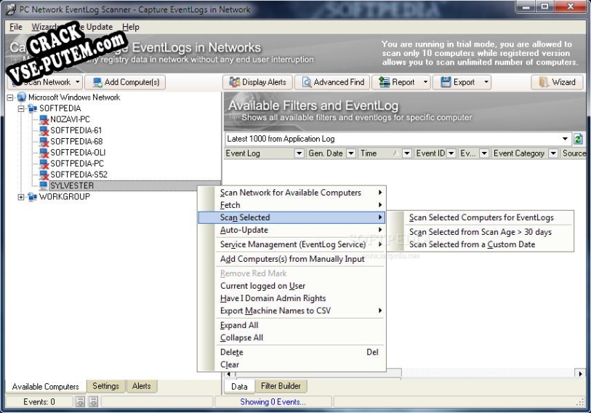The image size is (591, 413).
Task: Collapse the SOFTPEDIA domain node
Action: pos(21,108)
